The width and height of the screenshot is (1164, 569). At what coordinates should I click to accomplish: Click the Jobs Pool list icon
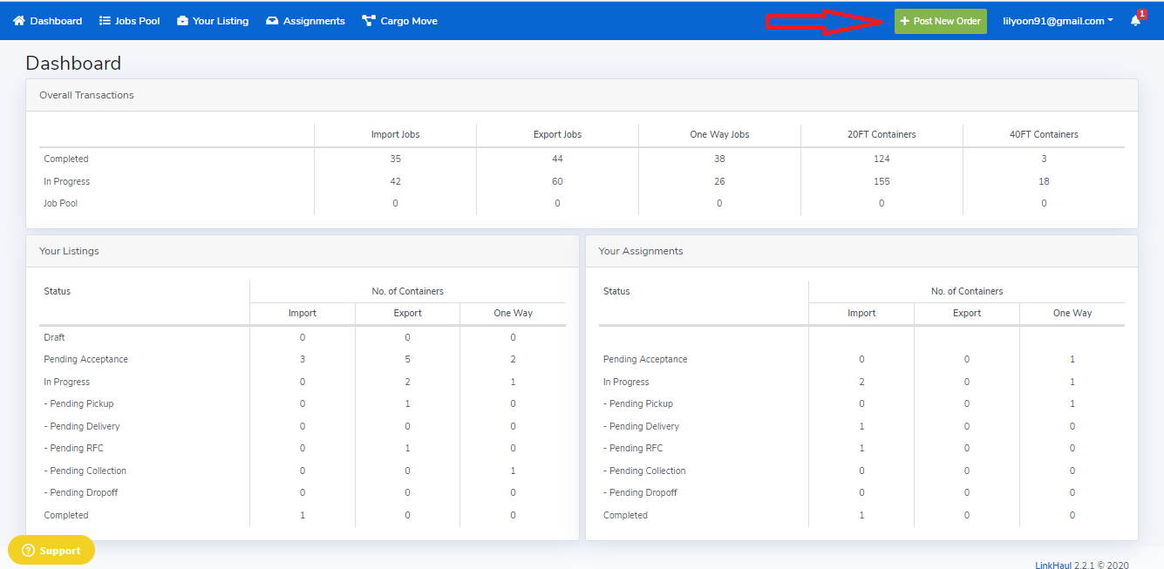tap(105, 21)
